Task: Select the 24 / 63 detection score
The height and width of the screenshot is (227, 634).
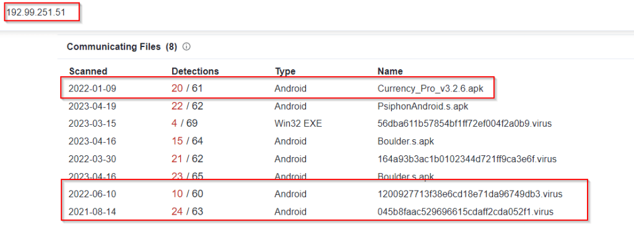Action: (x=187, y=212)
